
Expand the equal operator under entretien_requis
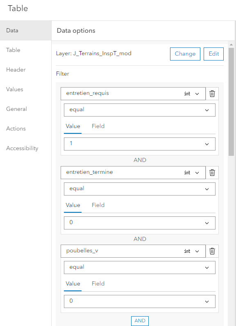tap(140, 110)
